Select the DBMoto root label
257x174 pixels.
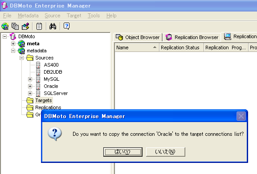point(27,36)
